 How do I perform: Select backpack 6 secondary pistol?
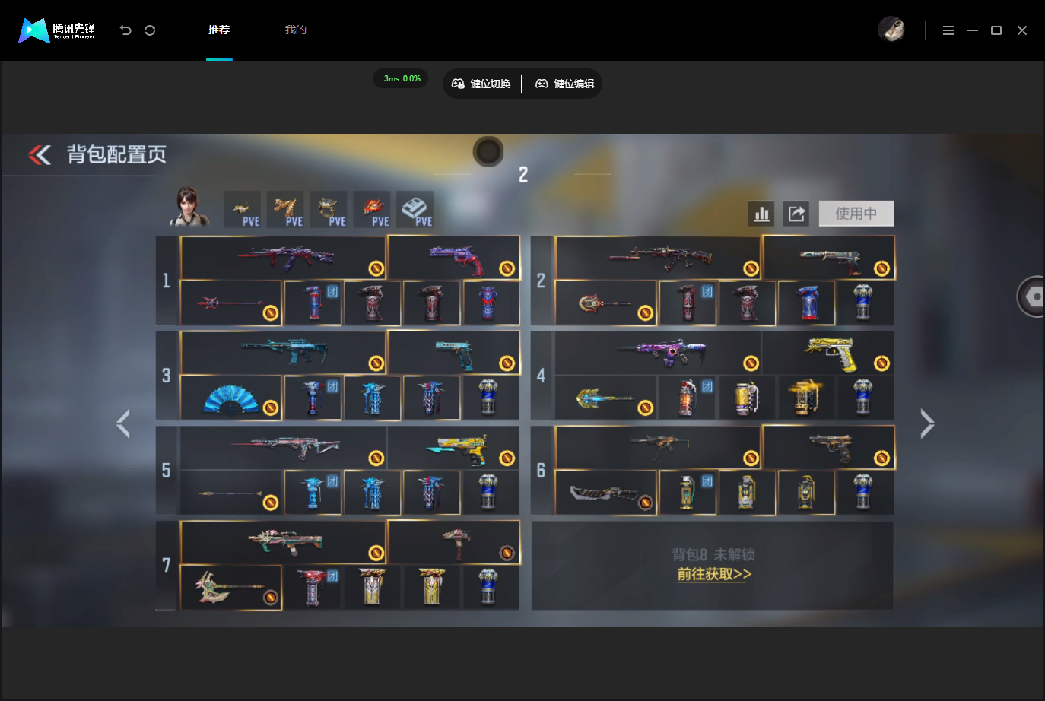click(x=829, y=447)
